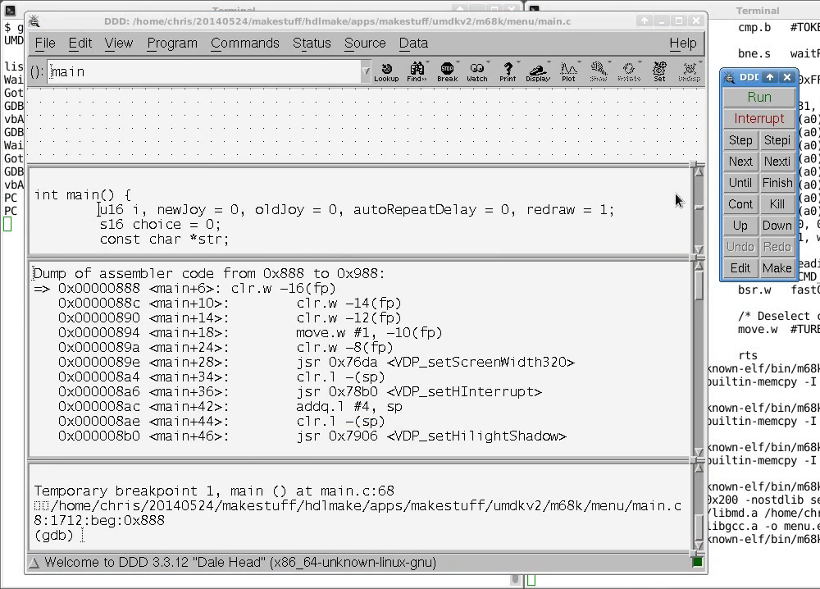Open the Plot button's dropdown arrow
820x589 pixels.
[x=580, y=63]
